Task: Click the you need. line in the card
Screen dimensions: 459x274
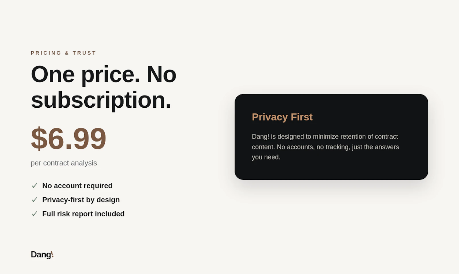Action: 266,157
